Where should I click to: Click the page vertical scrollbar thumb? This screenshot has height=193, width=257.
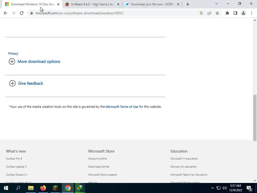[x=255, y=118]
